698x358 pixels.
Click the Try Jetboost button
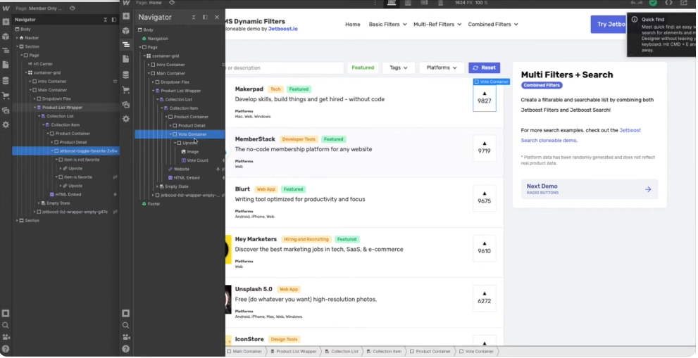click(609, 25)
